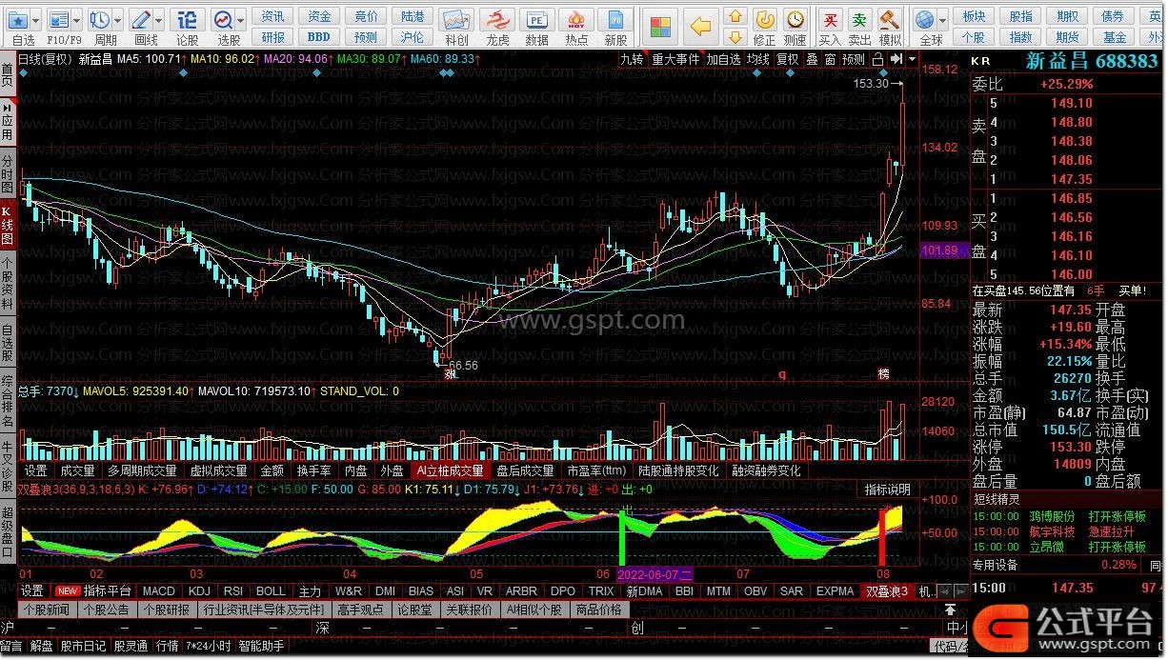Toggle the 预测 forecast in chart toolbar

pos(854,59)
